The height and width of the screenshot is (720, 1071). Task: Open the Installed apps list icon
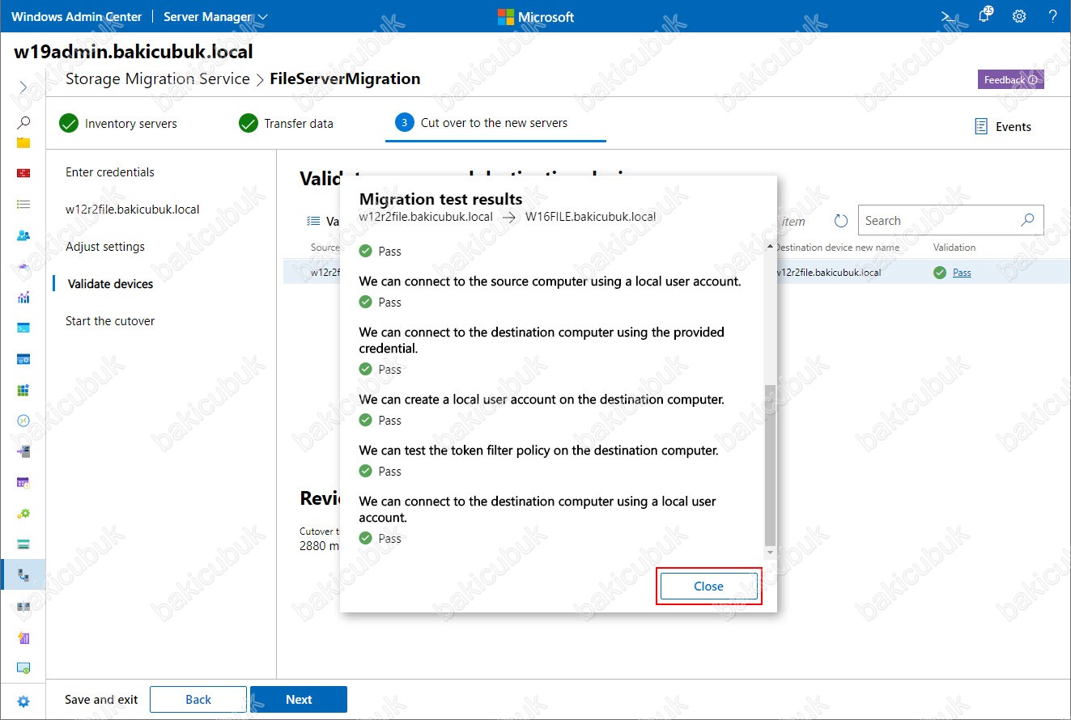point(23,205)
